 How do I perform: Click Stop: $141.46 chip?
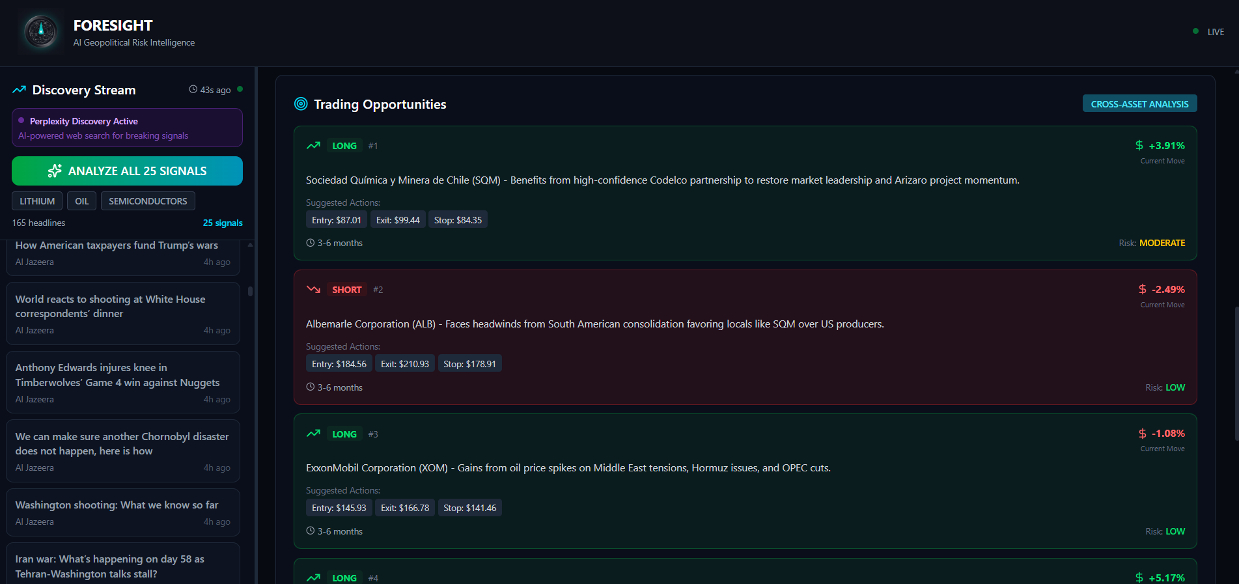point(469,507)
